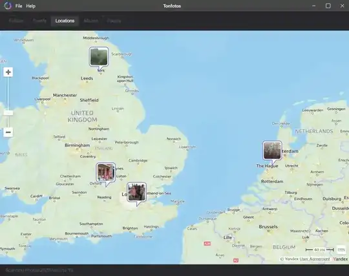Screen dimensions: 349x276
Task: Zoom out the map with minus button
Action: tap(8, 133)
